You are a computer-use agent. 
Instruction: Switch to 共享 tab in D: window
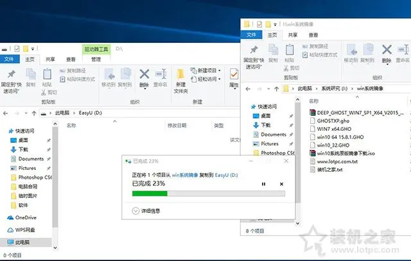click(50, 60)
